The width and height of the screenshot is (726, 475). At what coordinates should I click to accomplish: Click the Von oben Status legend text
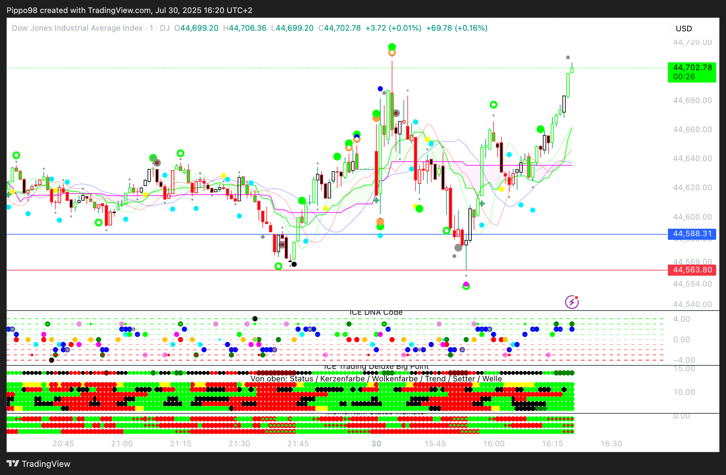376,379
